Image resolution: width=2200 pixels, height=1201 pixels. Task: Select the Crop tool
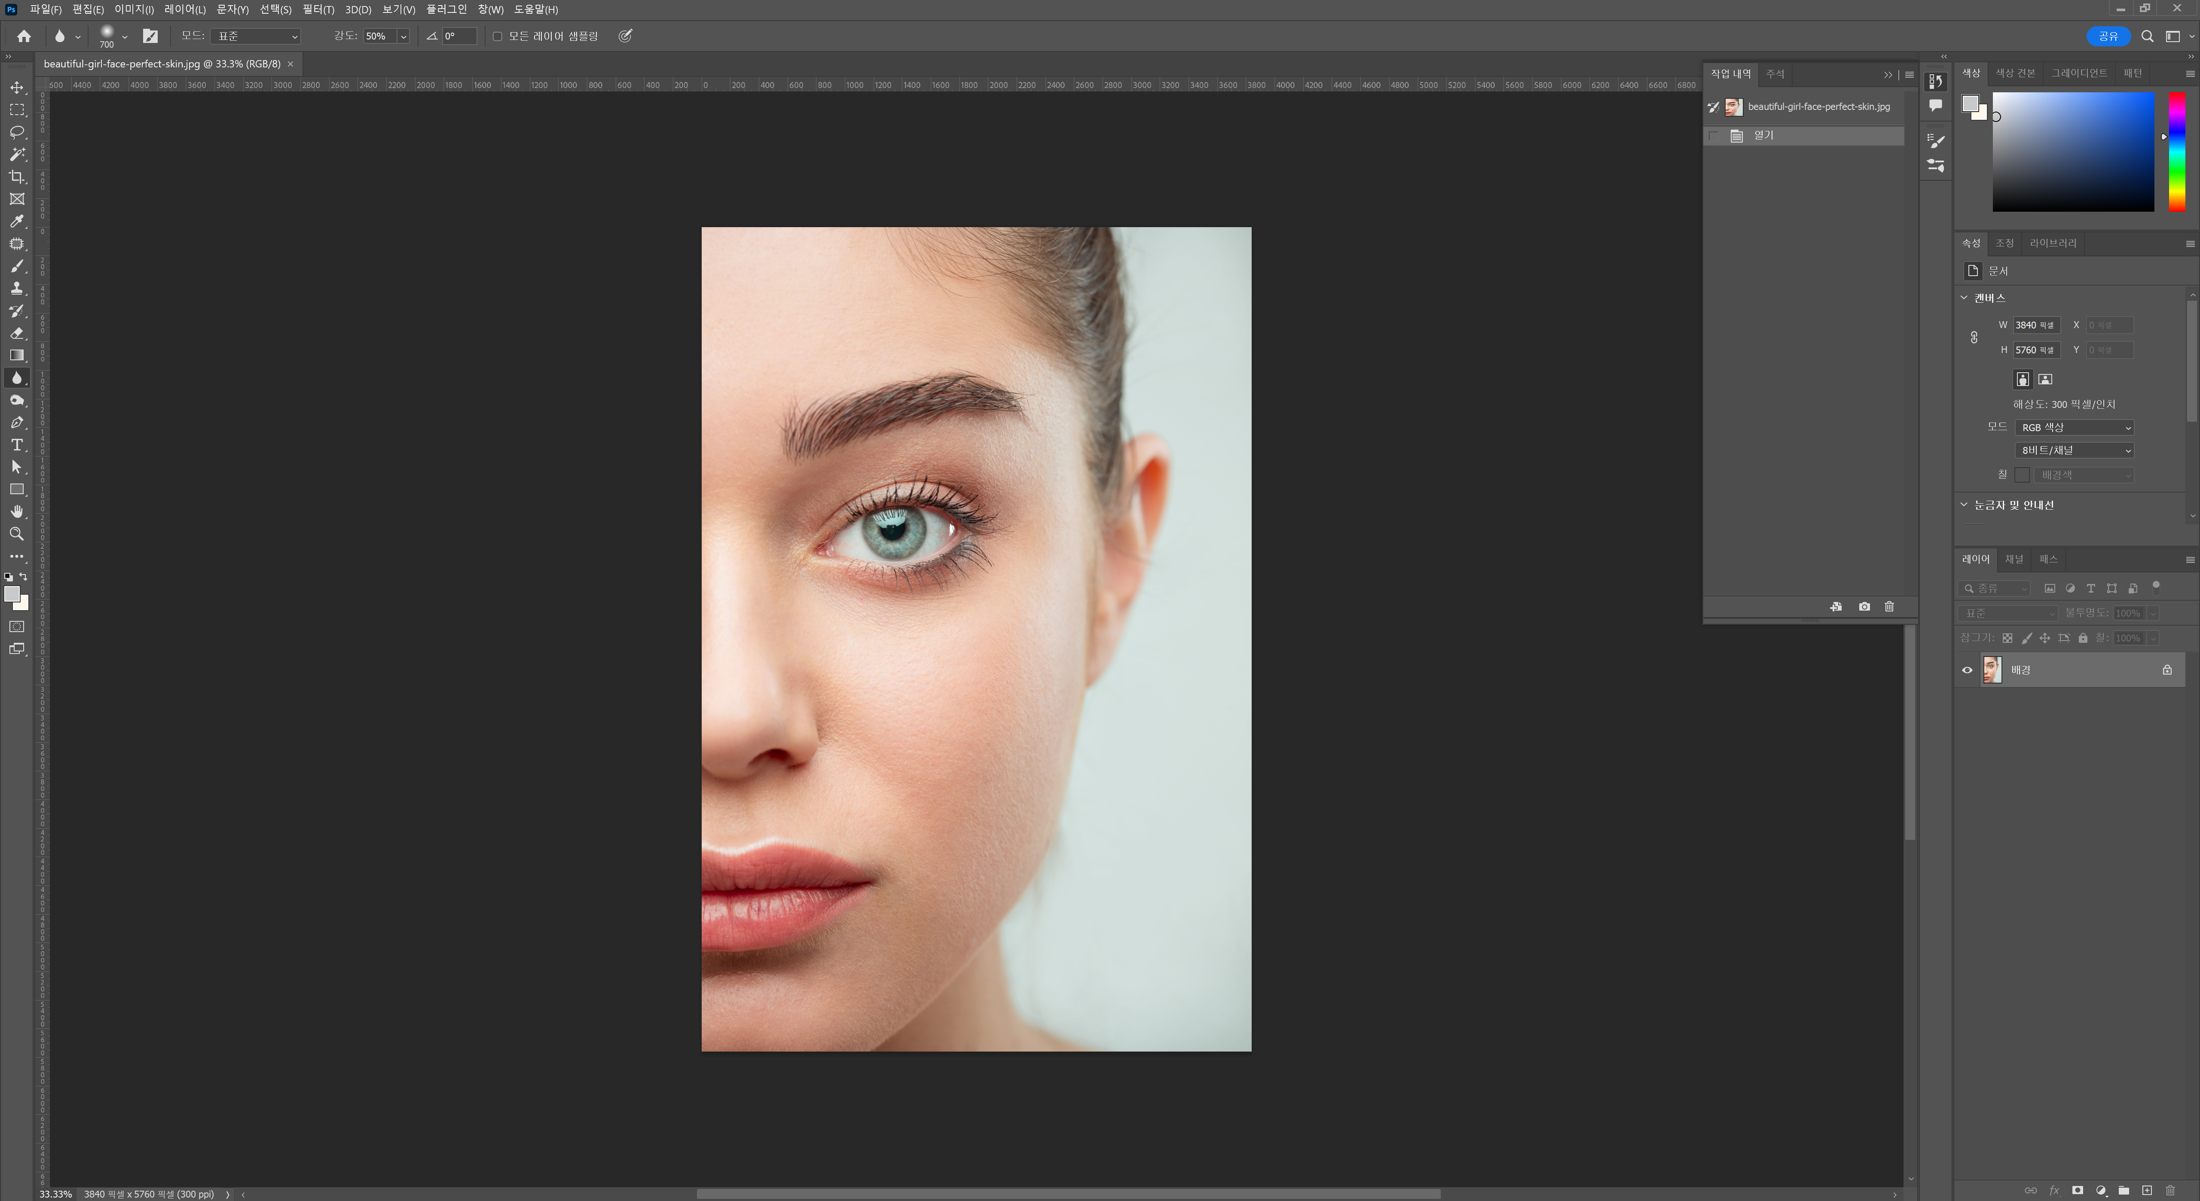click(17, 176)
